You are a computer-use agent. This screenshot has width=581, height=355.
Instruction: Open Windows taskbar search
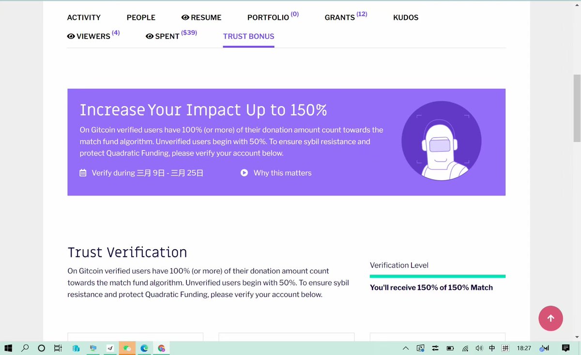click(x=25, y=348)
